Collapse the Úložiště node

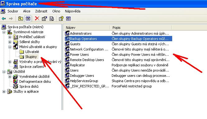click(x=4, y=72)
